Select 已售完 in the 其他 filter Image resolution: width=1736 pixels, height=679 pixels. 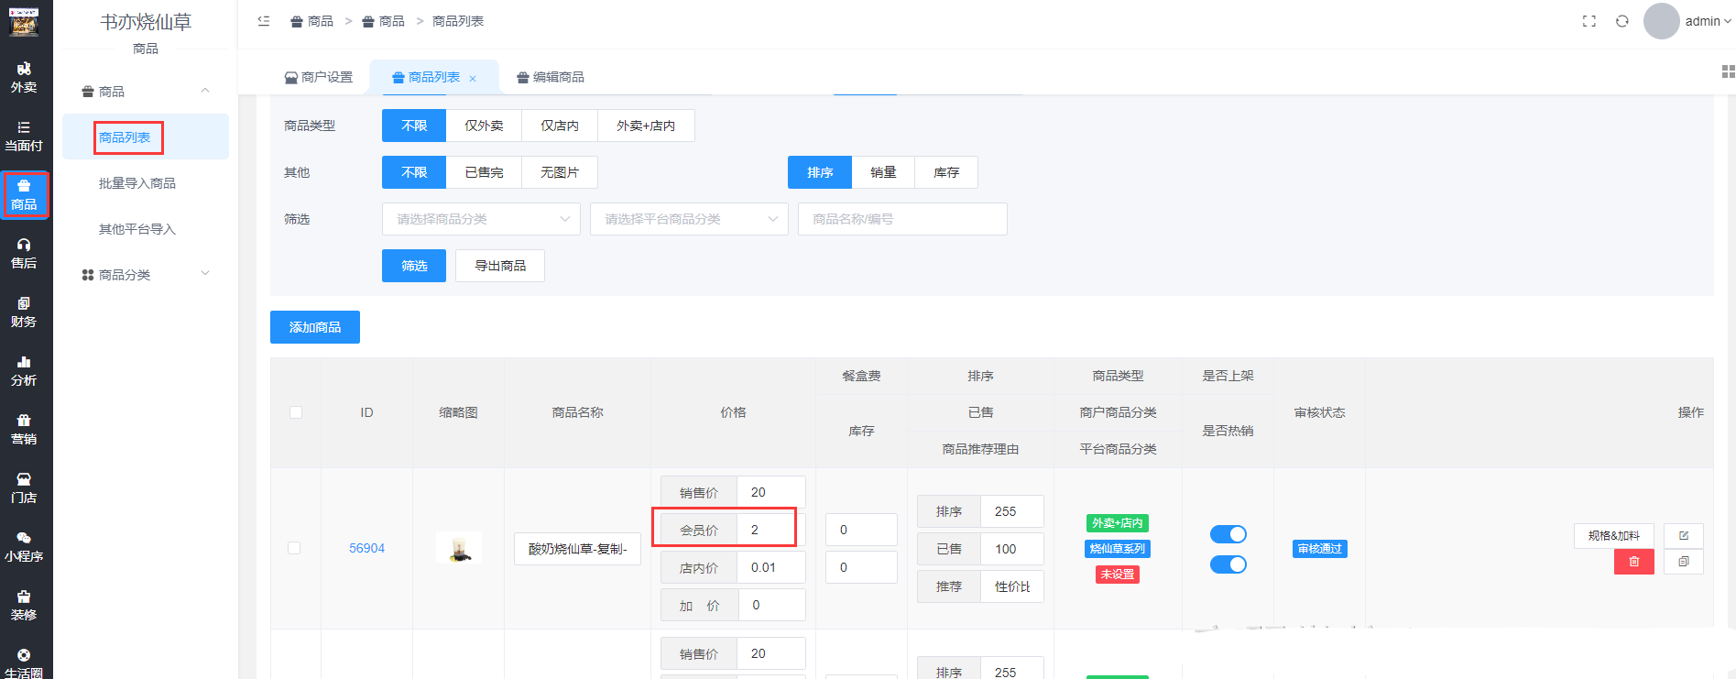484,172
